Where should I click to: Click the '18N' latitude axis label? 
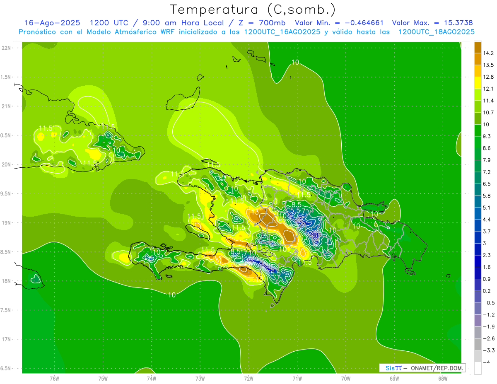point(6,281)
